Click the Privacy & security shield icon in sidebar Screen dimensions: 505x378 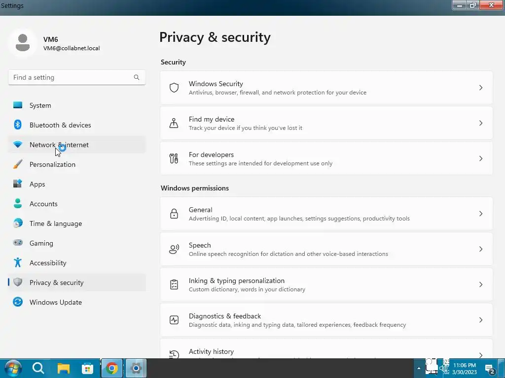(18, 282)
